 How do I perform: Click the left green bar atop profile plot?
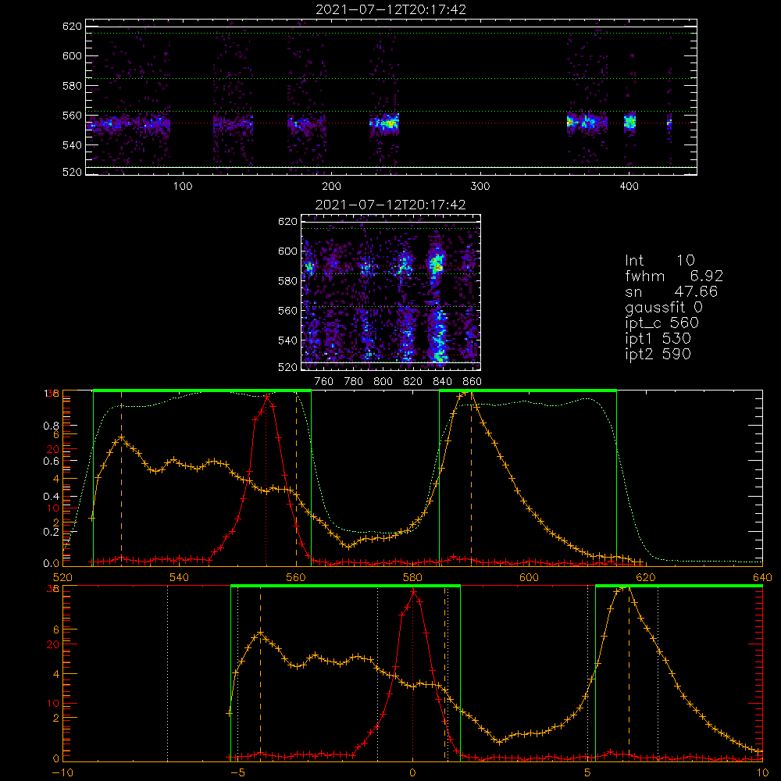202,390
